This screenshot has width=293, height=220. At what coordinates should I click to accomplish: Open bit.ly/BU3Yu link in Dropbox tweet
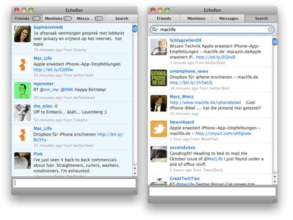110,134
